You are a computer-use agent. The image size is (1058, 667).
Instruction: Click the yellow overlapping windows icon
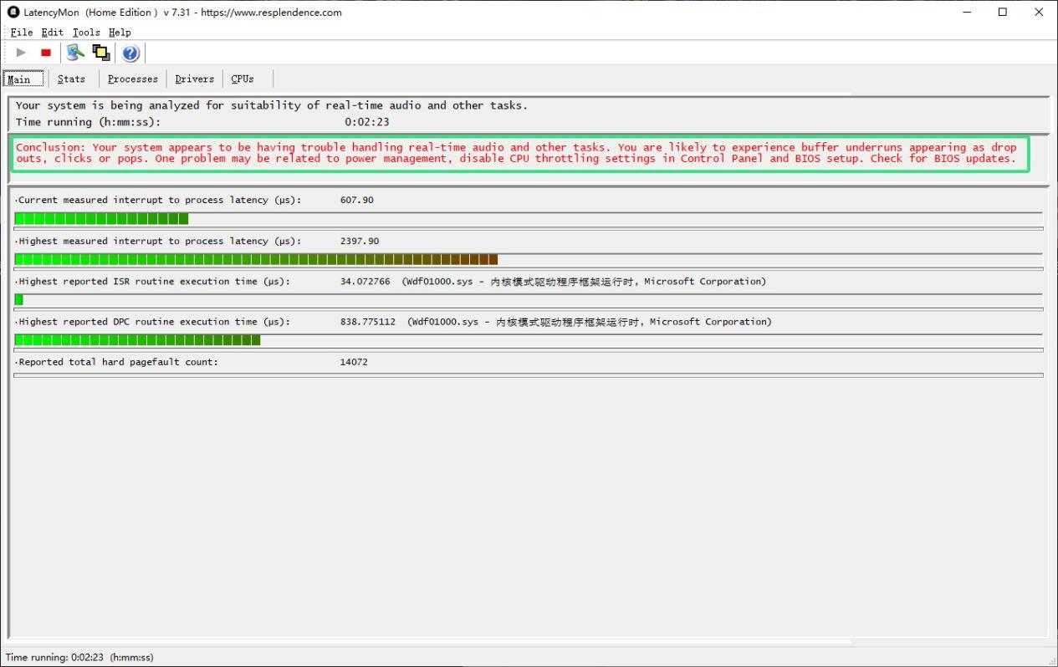coord(101,53)
